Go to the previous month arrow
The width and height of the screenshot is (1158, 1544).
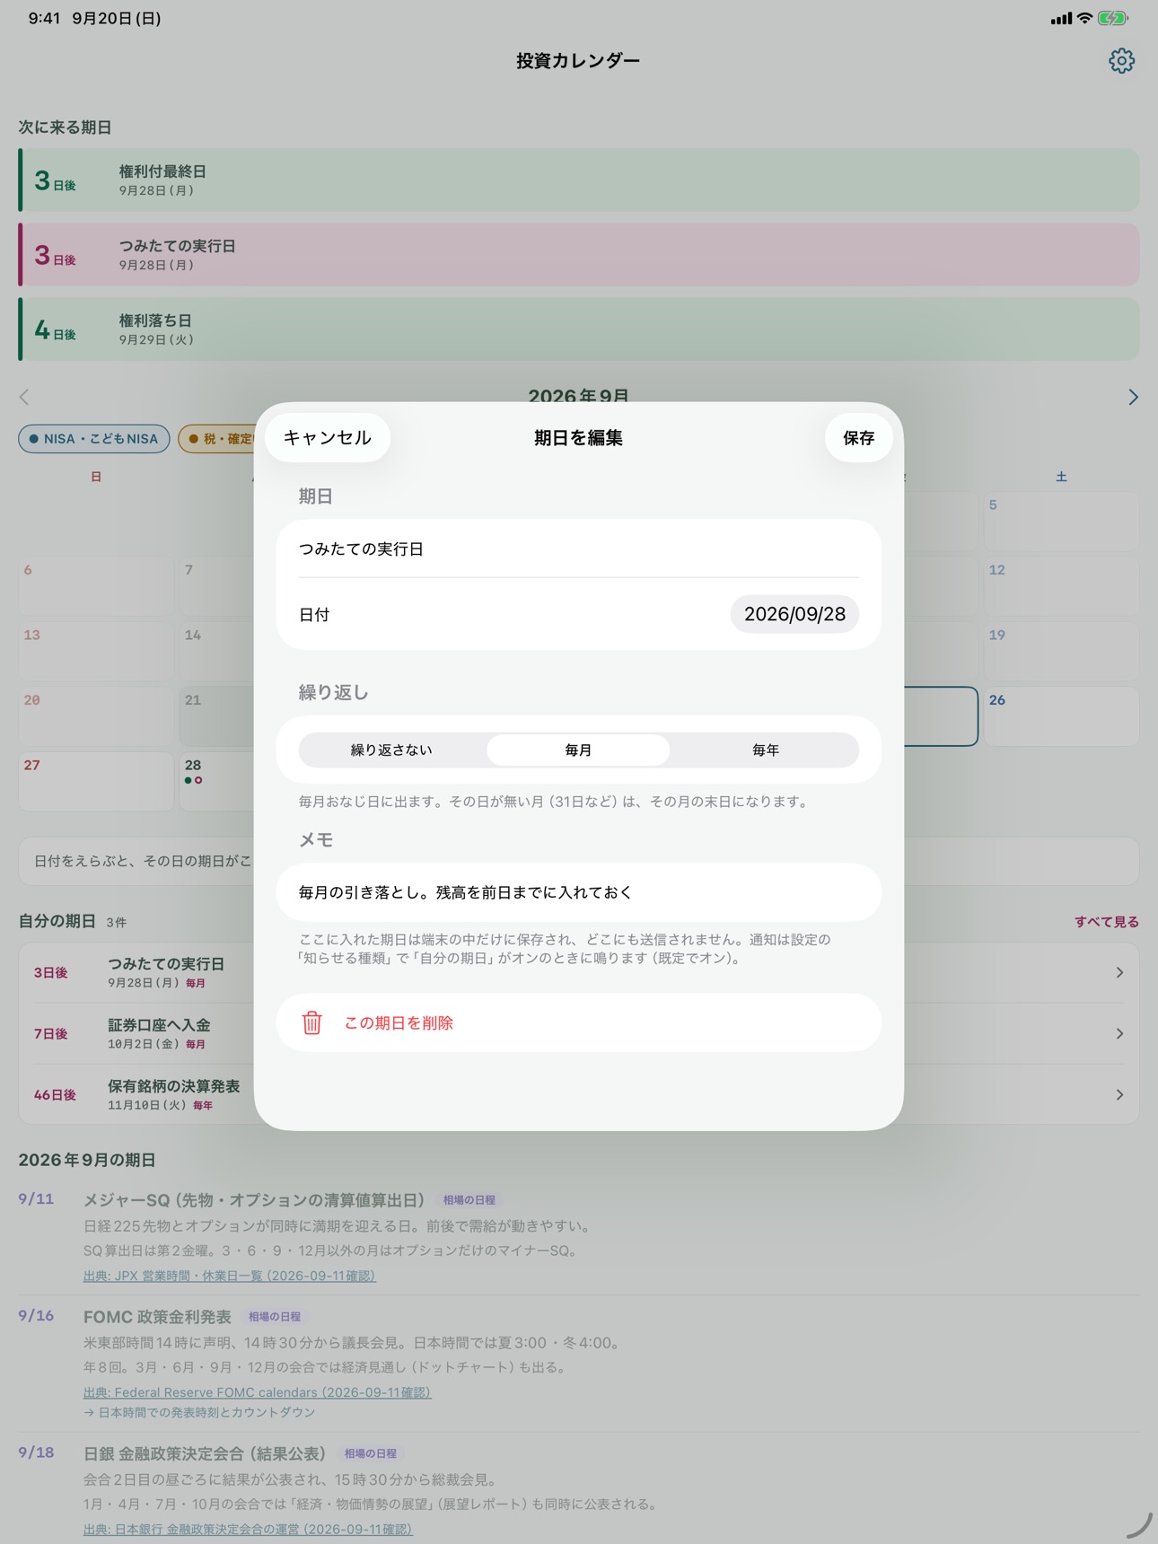pyautogui.click(x=24, y=397)
